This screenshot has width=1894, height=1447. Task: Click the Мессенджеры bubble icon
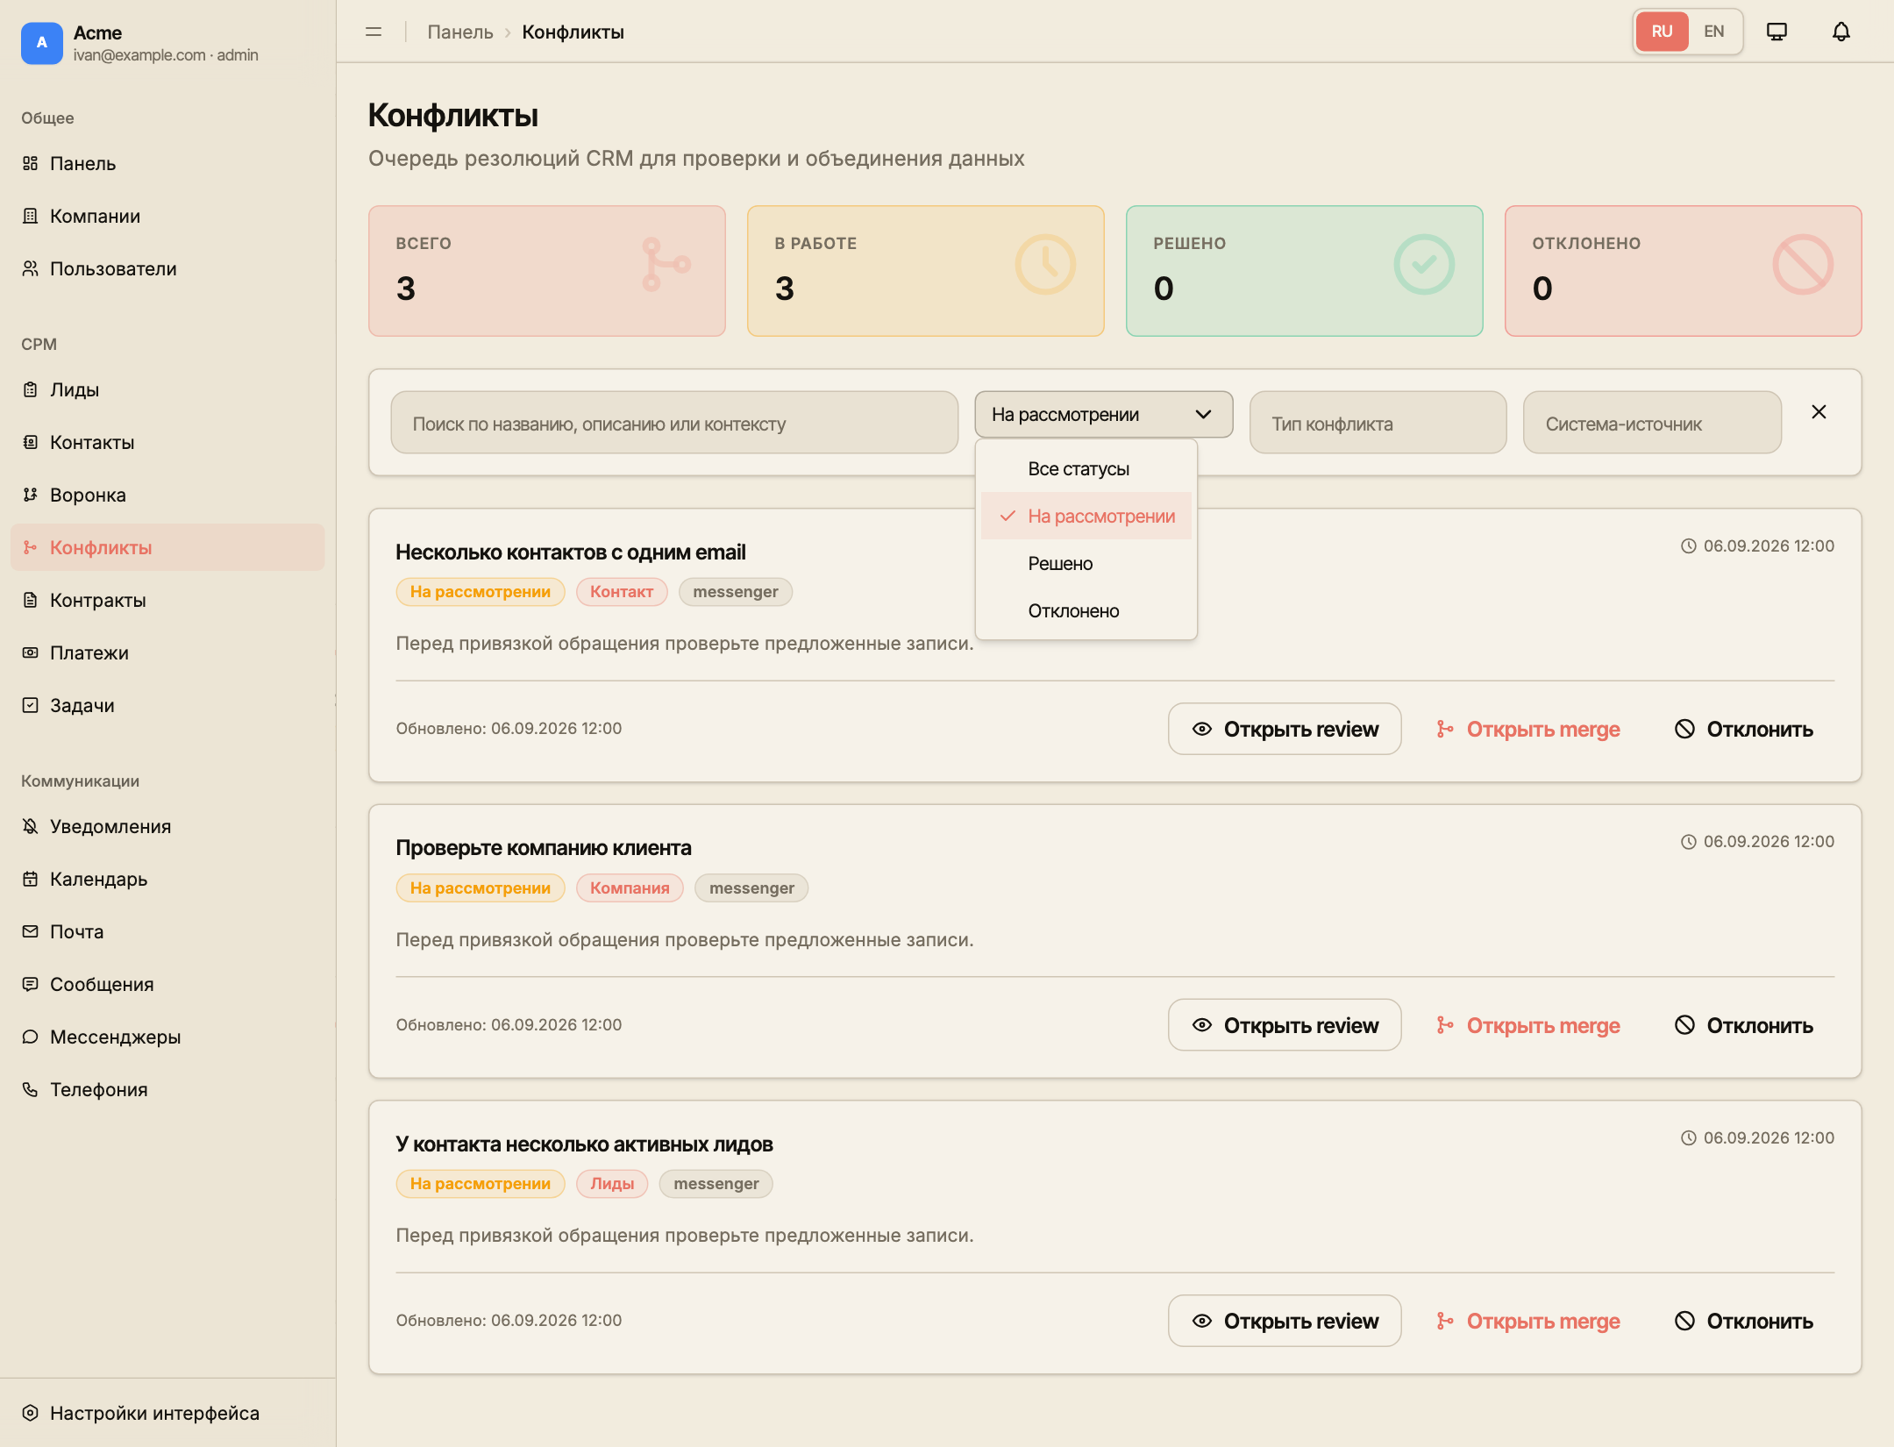click(31, 1037)
